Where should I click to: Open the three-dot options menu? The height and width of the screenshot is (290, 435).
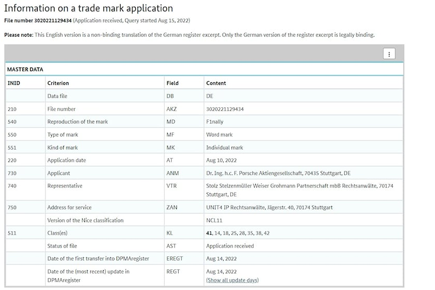coord(389,54)
